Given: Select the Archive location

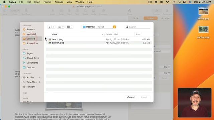Looking at the screenshot, I should click(30, 77).
